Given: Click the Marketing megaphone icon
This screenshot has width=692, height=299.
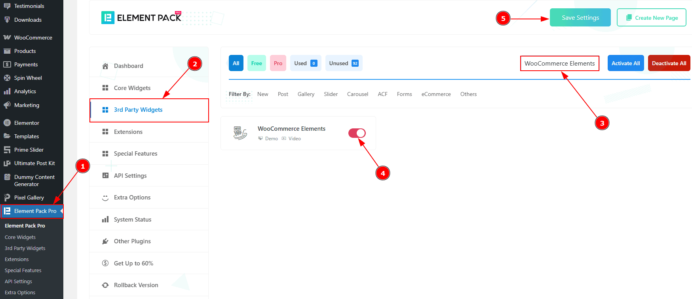Looking at the screenshot, I should point(7,105).
